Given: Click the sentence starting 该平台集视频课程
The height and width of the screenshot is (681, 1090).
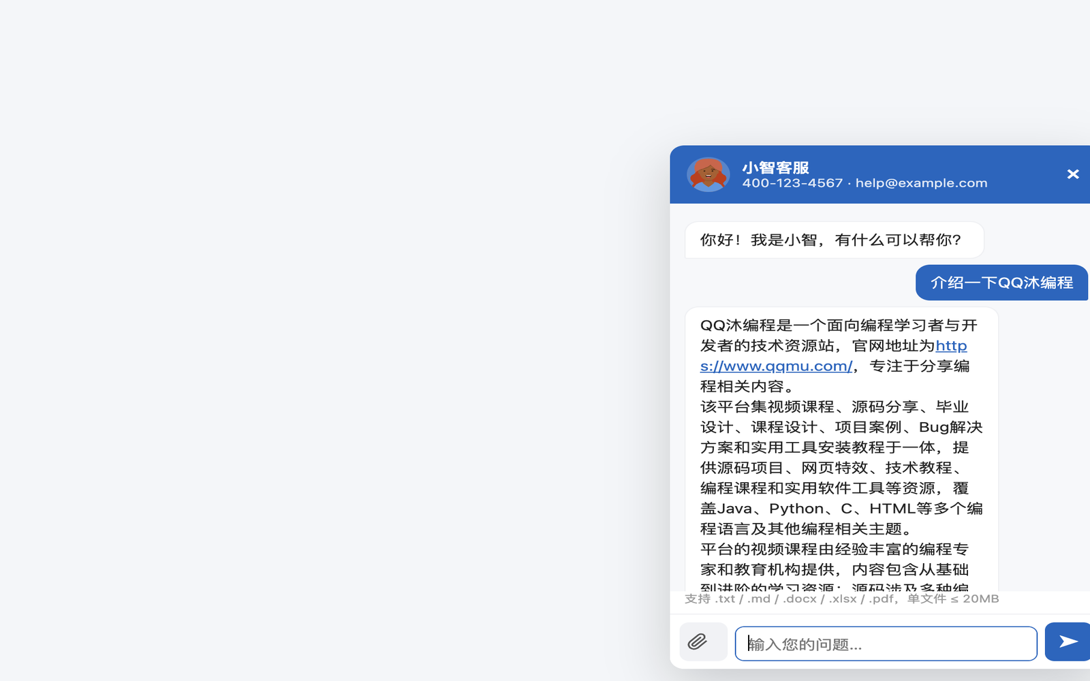Looking at the screenshot, I should click(841, 468).
